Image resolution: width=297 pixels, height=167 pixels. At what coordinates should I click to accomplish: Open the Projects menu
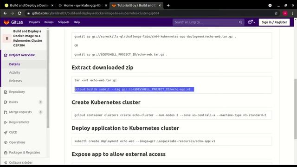[x=34, y=22]
